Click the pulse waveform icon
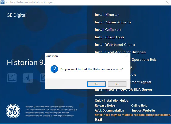The height and width of the screenshot is (124, 171). [x=28, y=78]
